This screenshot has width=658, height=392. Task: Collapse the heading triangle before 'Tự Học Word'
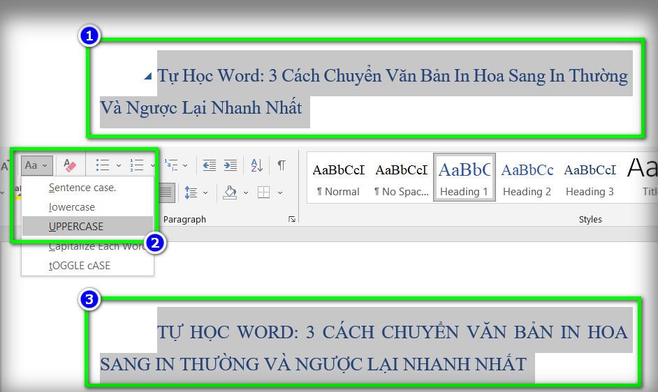[x=147, y=76]
